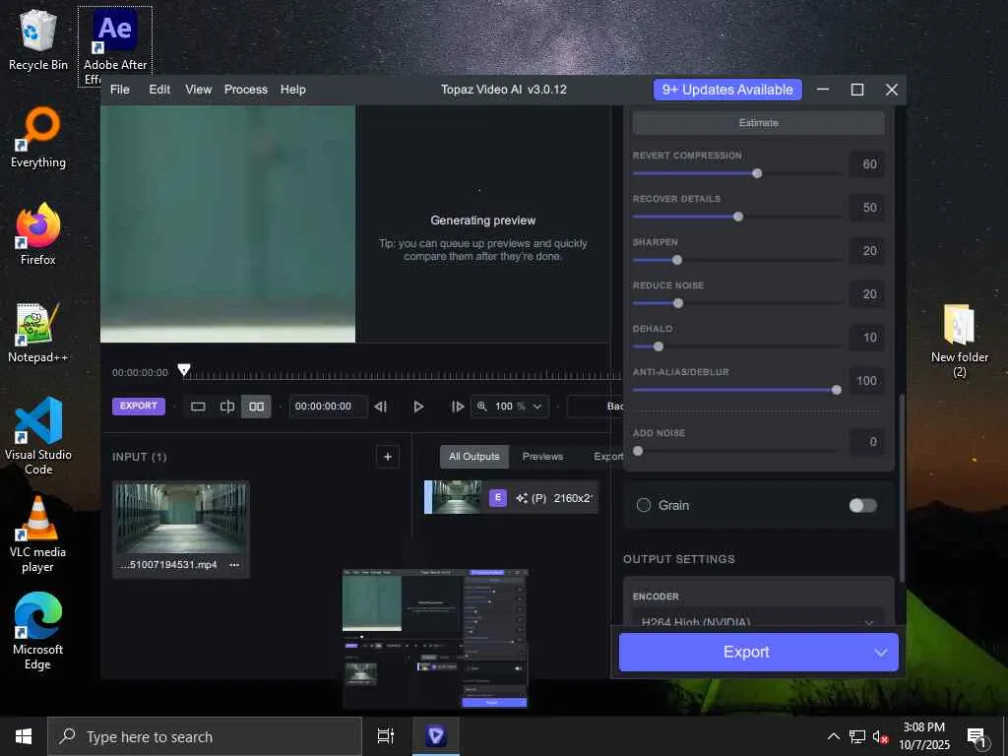This screenshot has width=1008, height=756.
Task: Step back one frame
Action: point(381,407)
